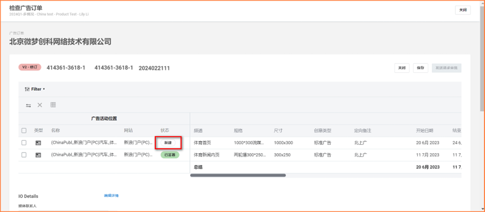Click the 检查广告订单 page title

pos(26,8)
